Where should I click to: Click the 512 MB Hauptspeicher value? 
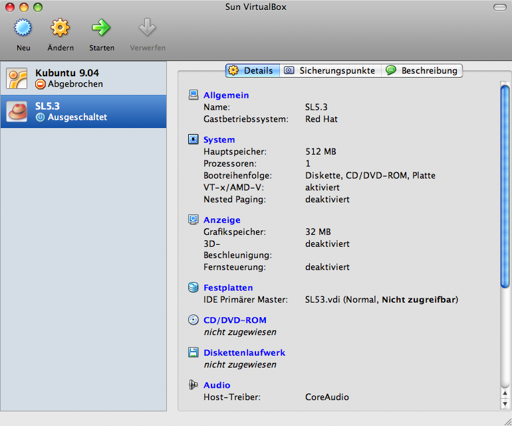click(320, 151)
